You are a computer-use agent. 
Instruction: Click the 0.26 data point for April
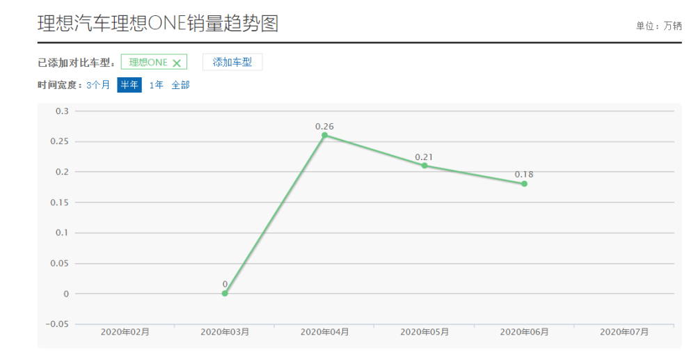point(324,135)
